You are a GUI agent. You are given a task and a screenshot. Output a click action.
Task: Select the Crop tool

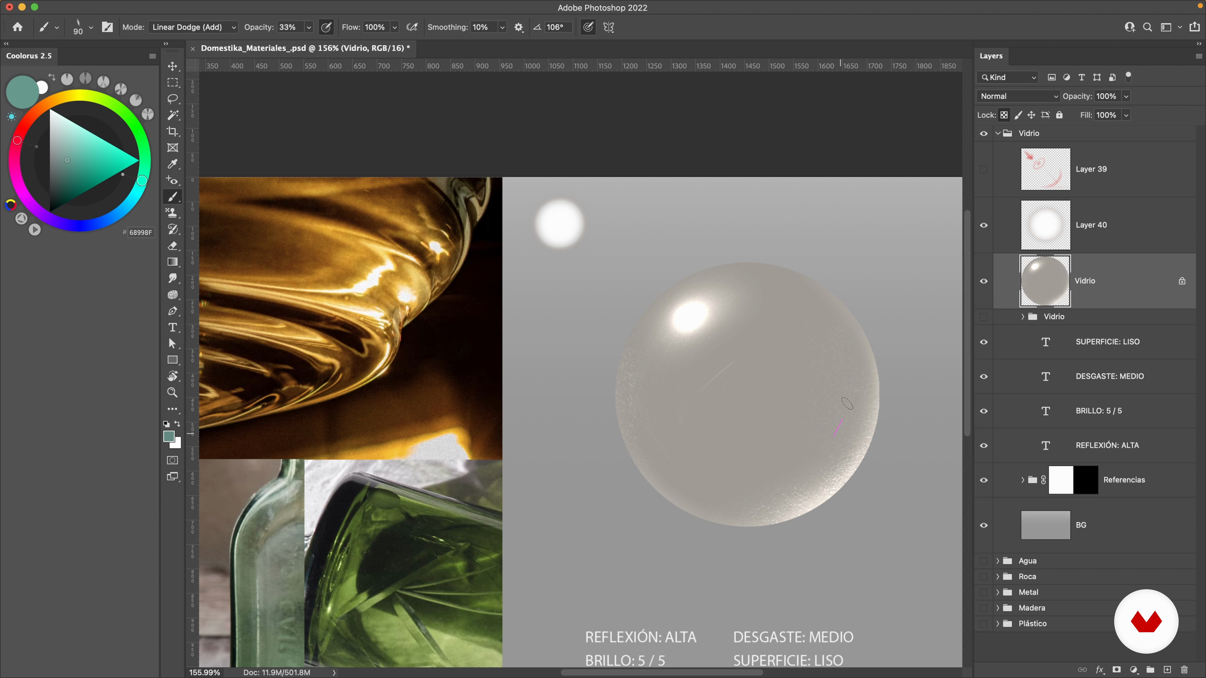pos(173,132)
